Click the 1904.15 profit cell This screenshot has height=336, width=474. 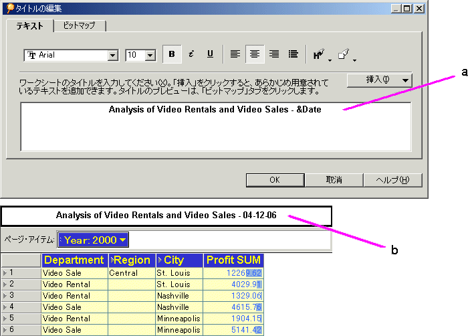tap(233, 319)
